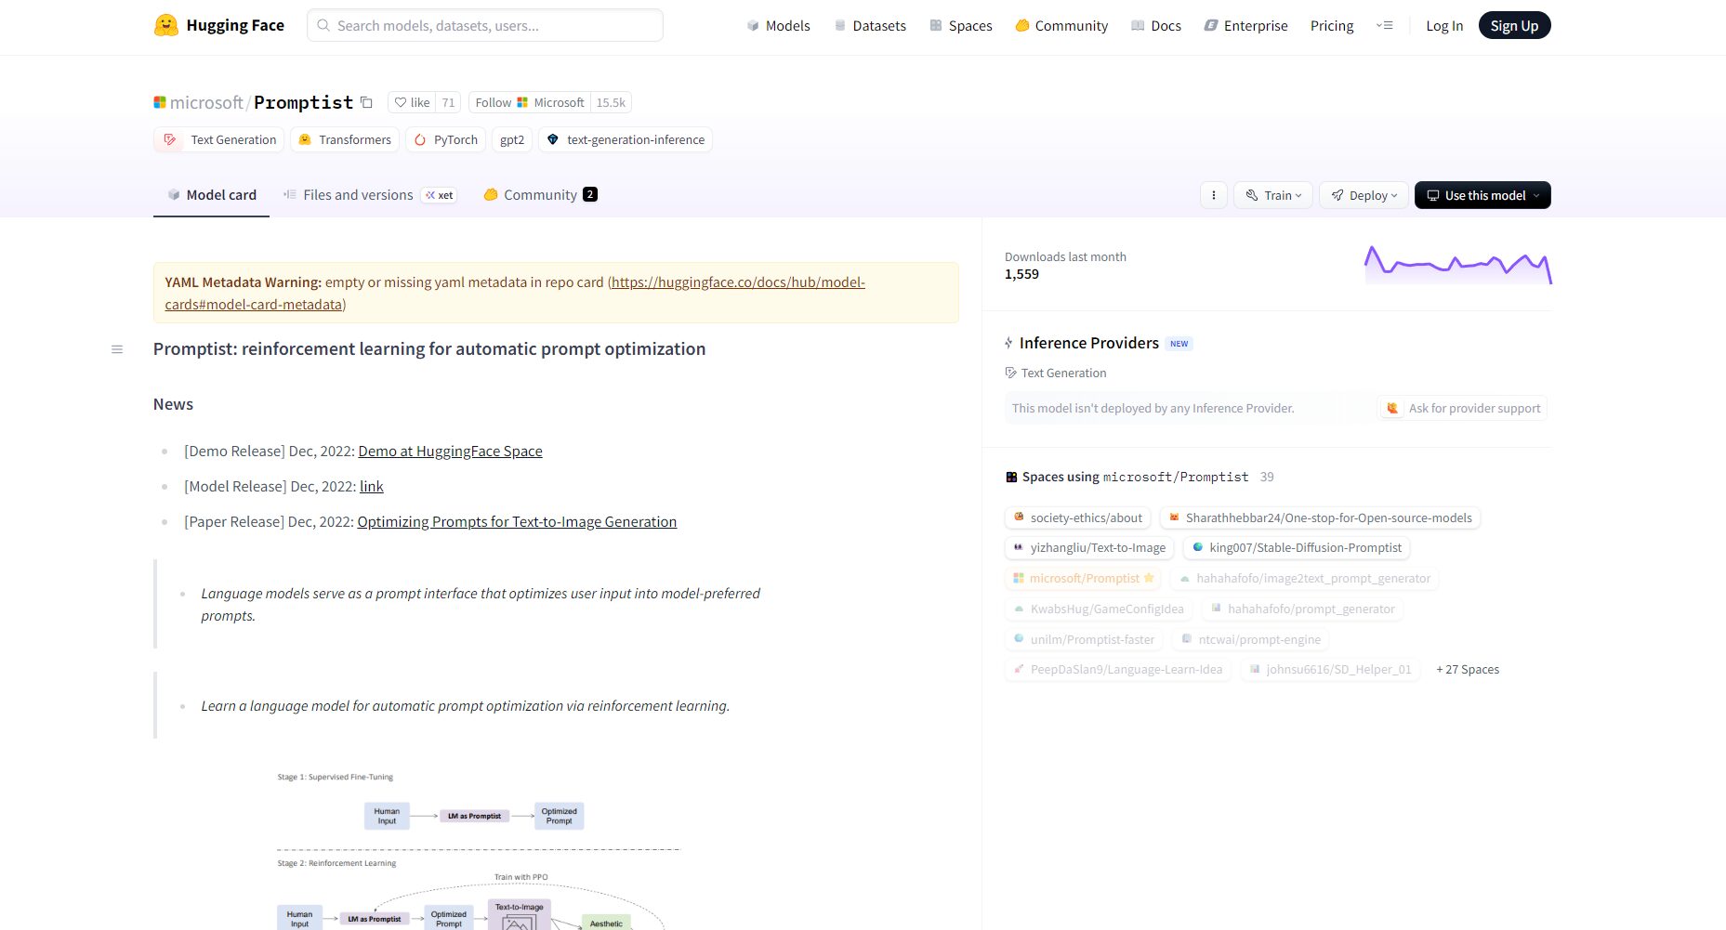Open Spaces in top navigation
The height and width of the screenshot is (930, 1726).
[961, 25]
